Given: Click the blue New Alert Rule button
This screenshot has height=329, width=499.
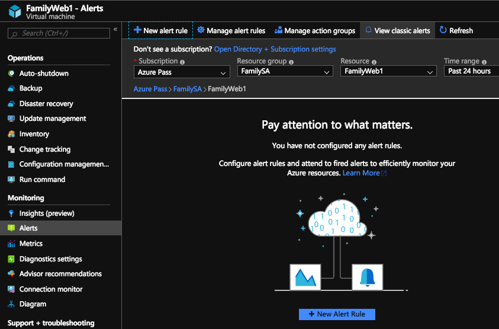Looking at the screenshot, I should click(x=337, y=314).
